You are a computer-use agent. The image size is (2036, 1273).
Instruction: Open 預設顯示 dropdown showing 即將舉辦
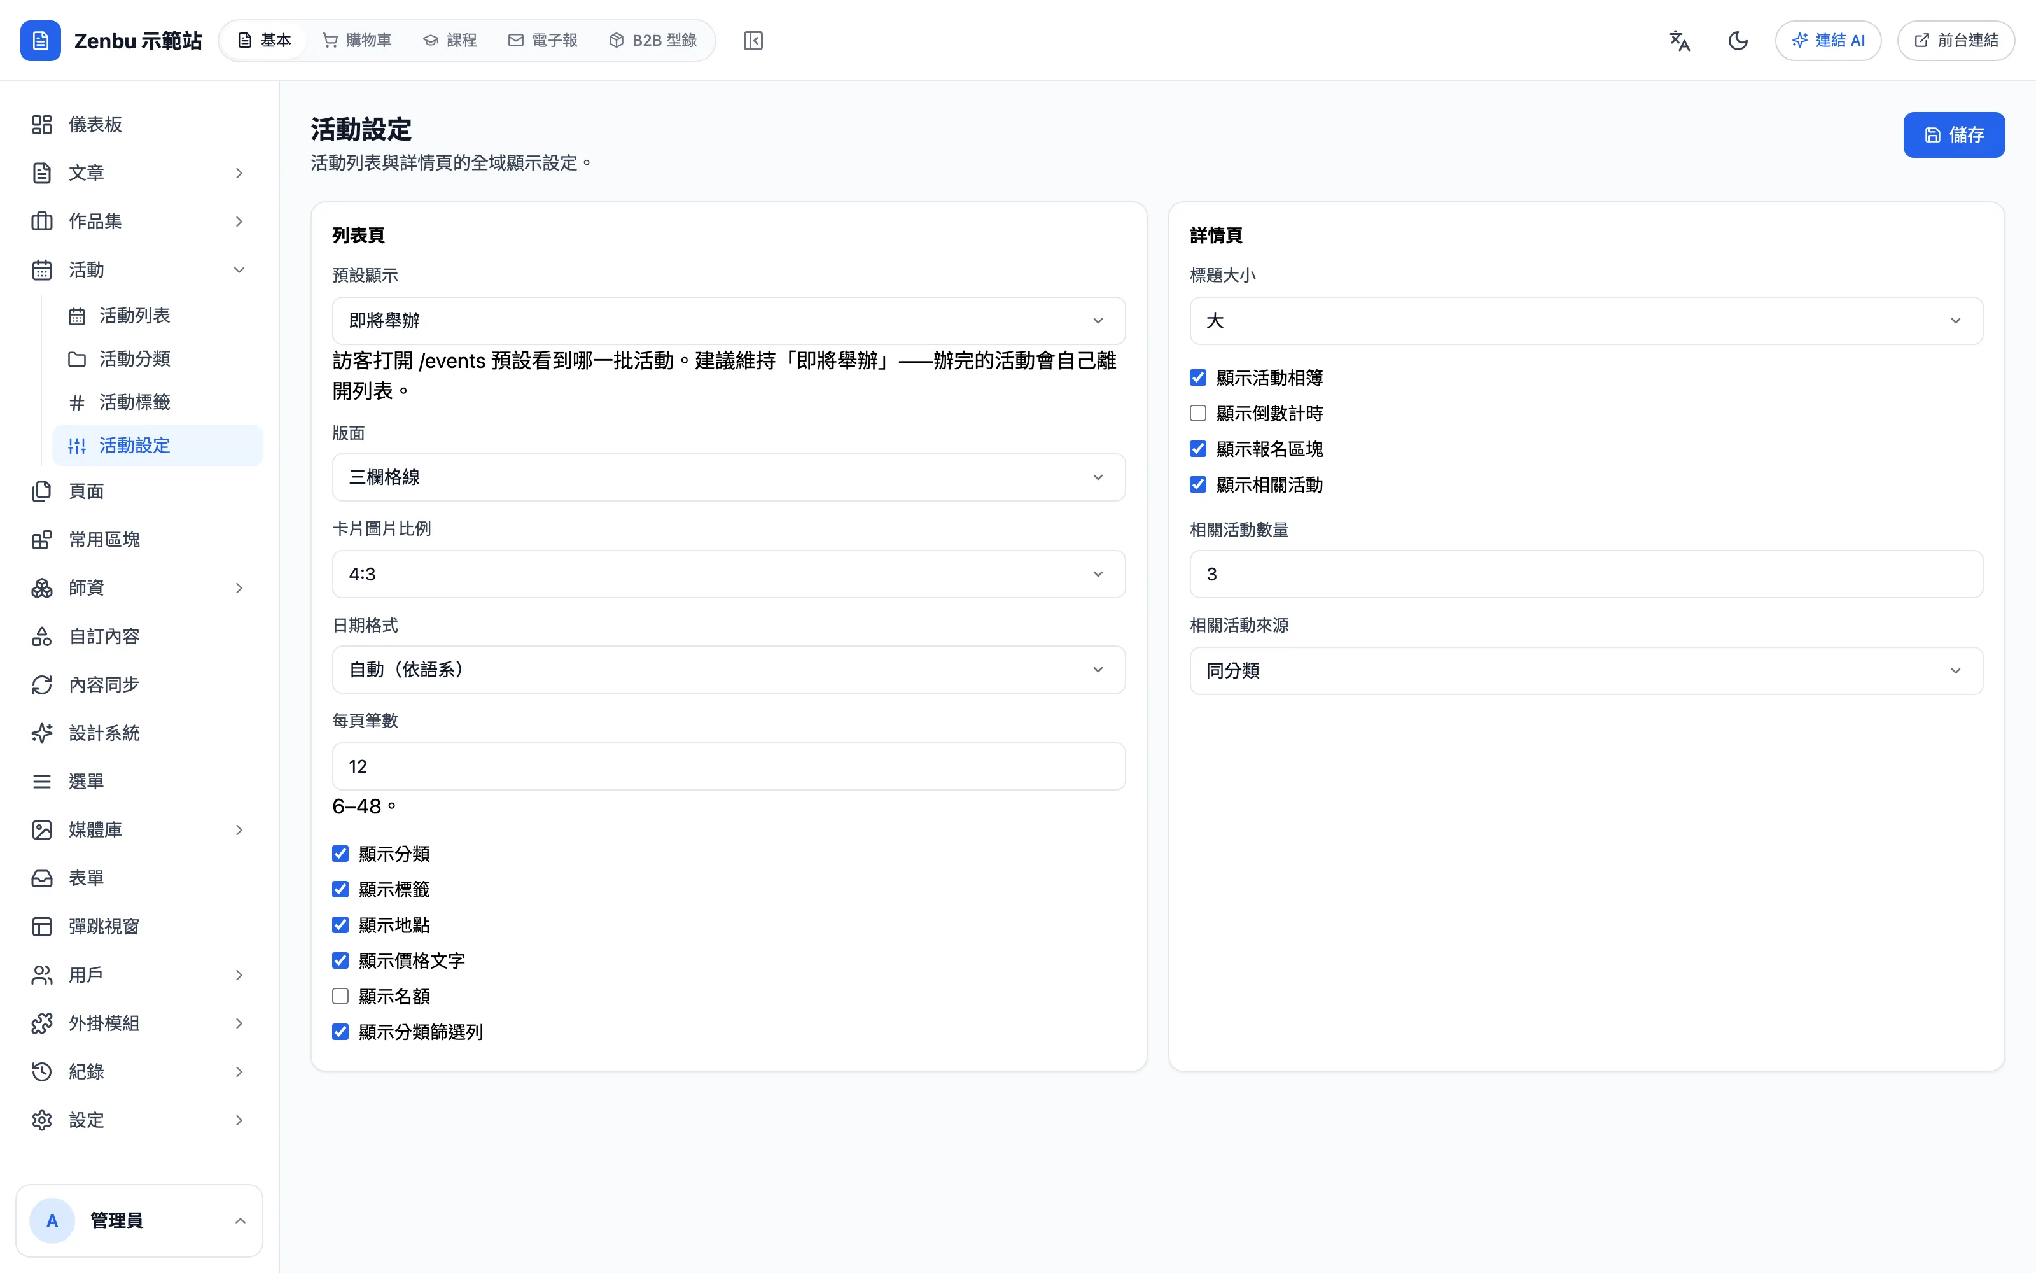tap(729, 321)
